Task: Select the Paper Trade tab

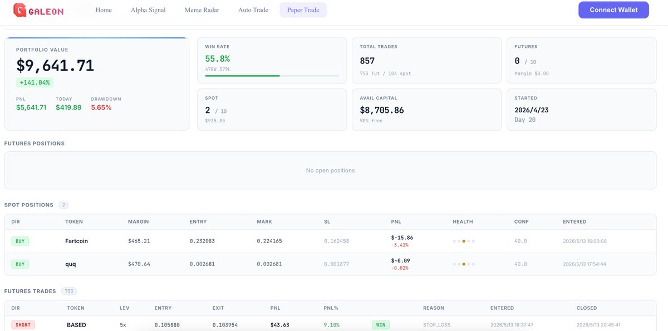Action: (303, 10)
